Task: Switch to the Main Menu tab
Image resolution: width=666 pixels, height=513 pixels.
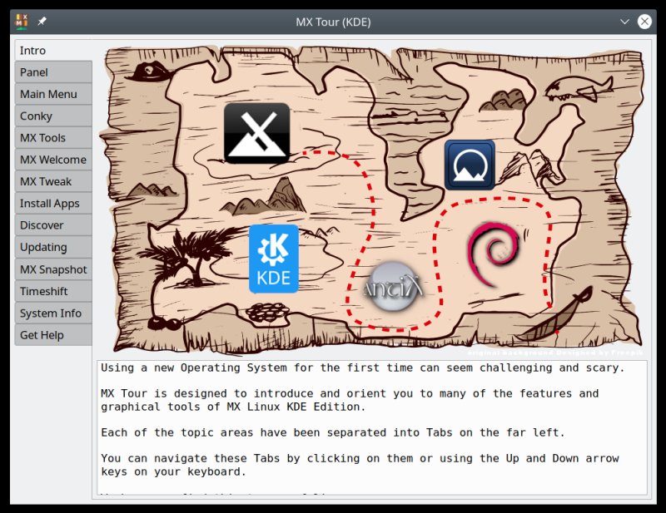Action: tap(53, 94)
